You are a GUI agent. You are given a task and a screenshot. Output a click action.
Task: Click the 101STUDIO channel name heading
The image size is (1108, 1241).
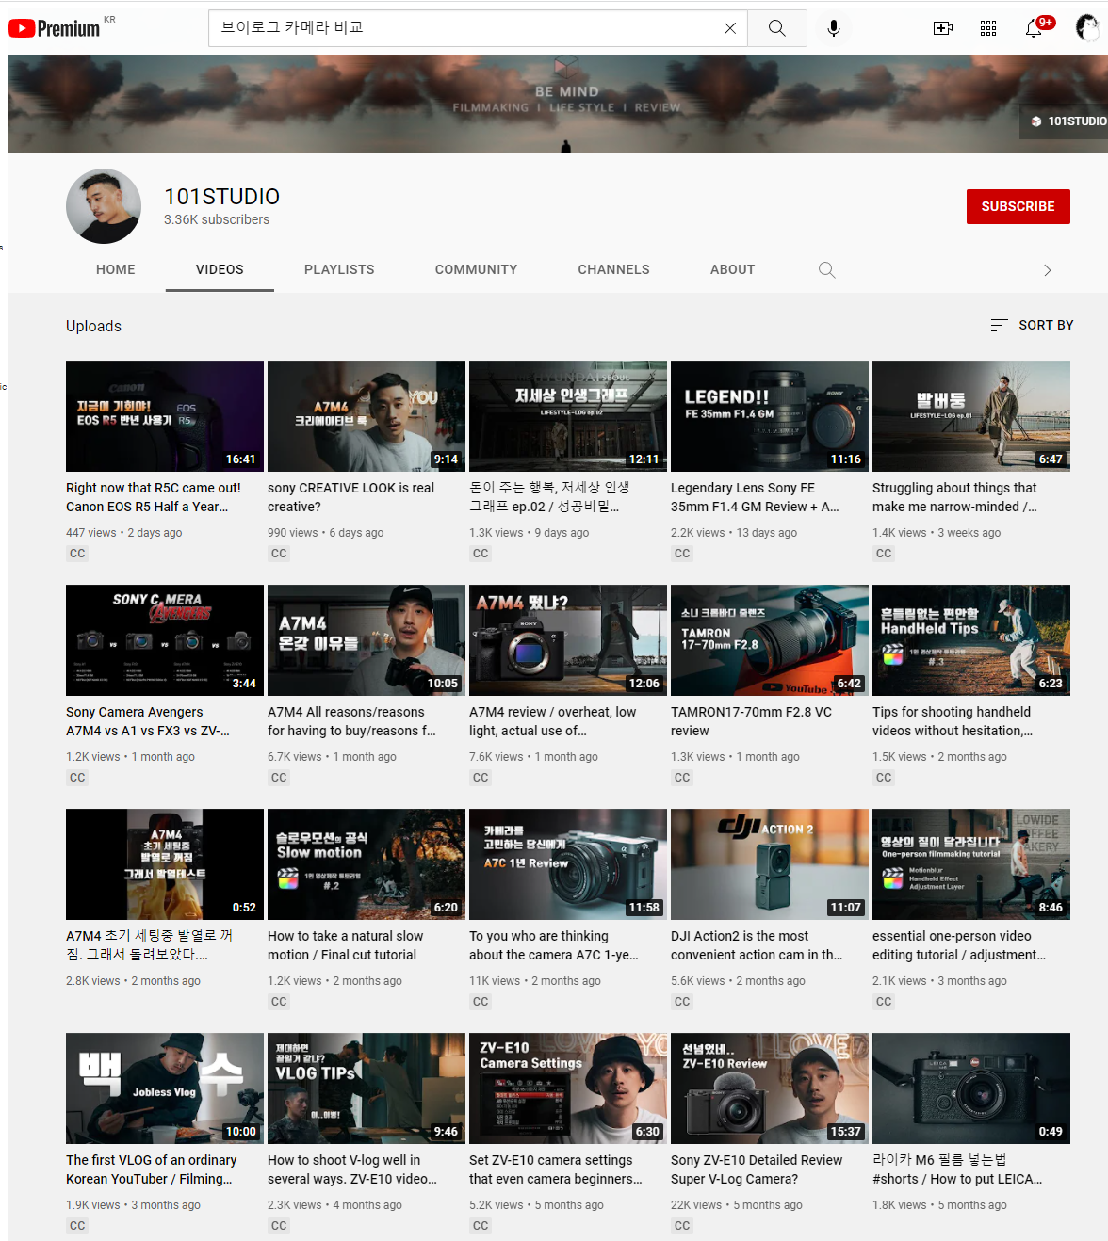(221, 196)
